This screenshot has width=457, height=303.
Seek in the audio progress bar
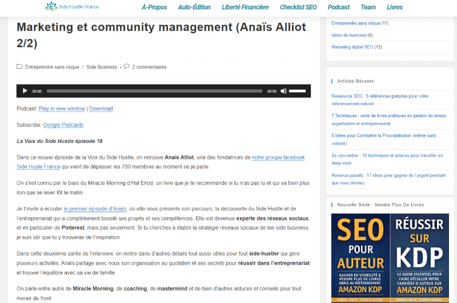click(154, 91)
